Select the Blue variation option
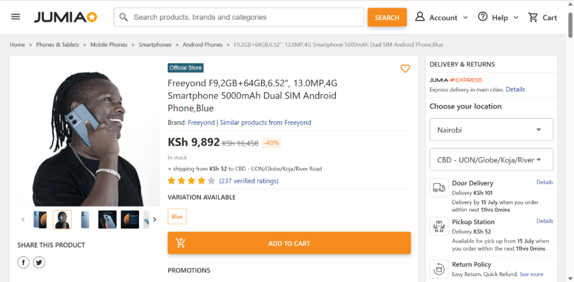 point(177,217)
